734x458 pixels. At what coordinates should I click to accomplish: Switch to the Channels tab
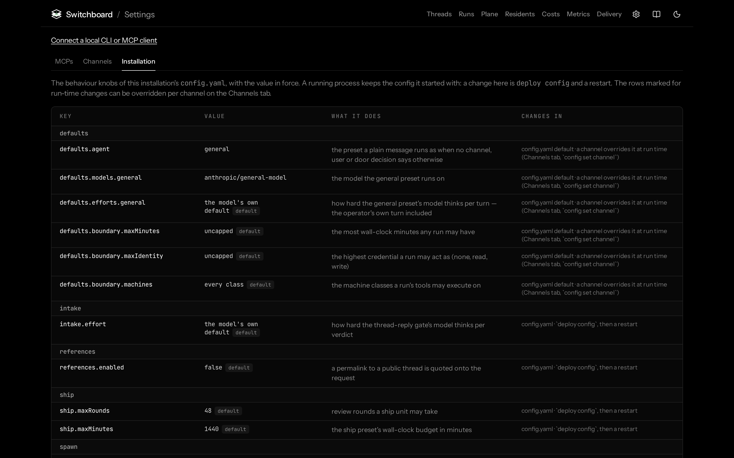pos(97,62)
